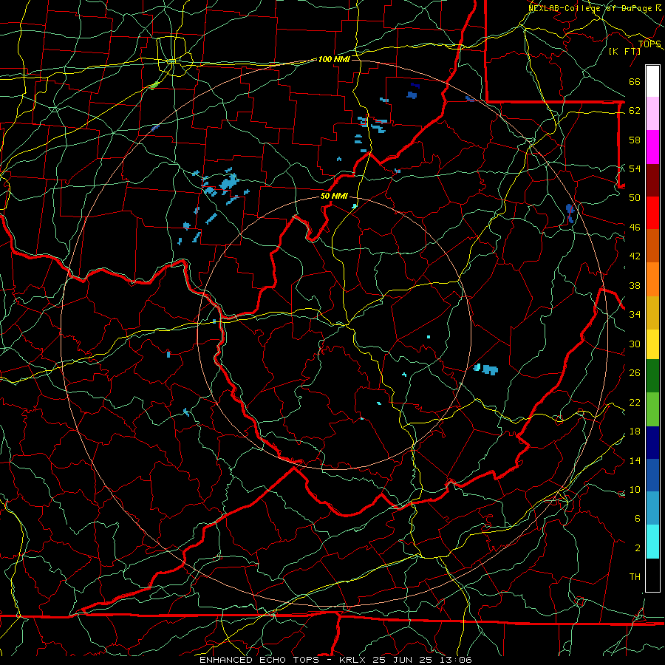Click the white swatch in the tops legend
Viewport: 665px width, 665px height.
click(652, 81)
